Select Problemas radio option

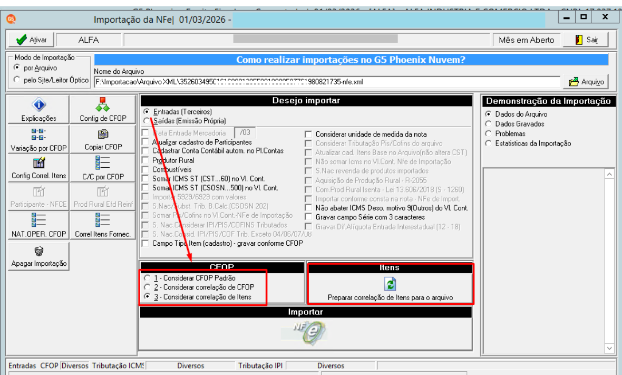(x=488, y=133)
